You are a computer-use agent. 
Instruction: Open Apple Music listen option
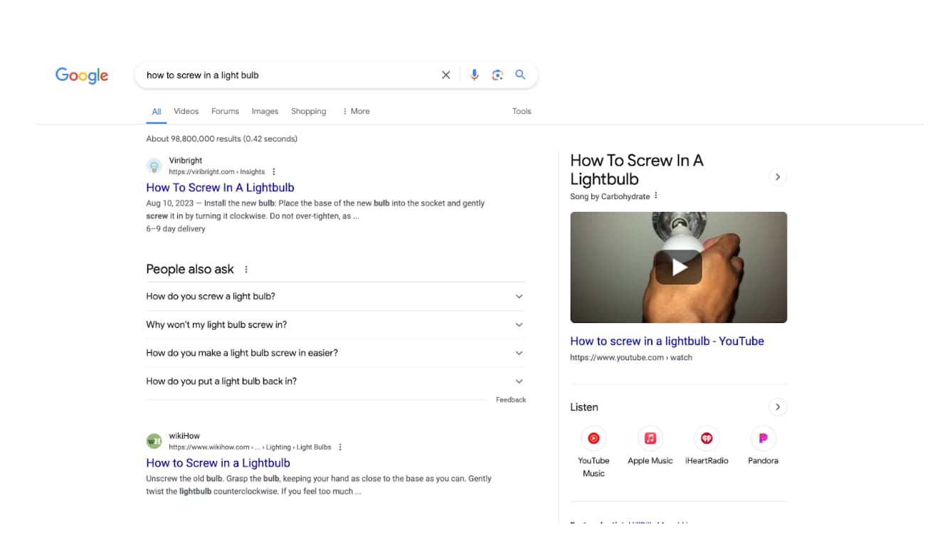coord(650,446)
